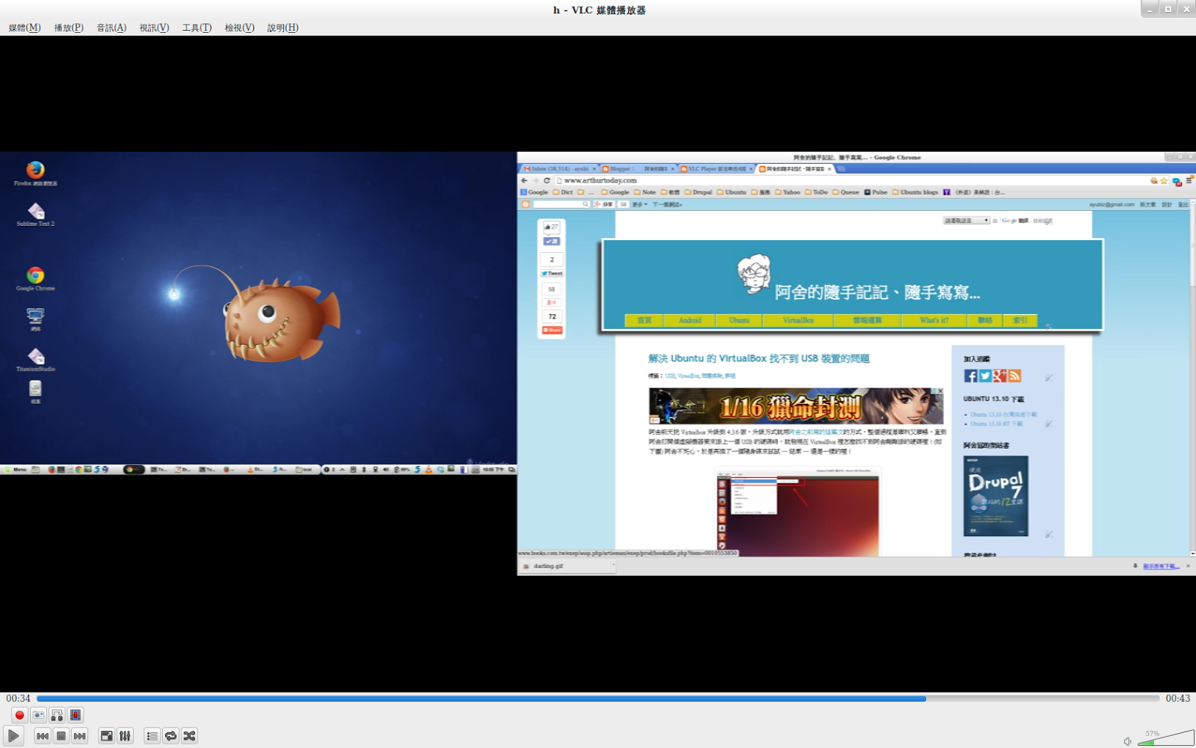Open the 視訊 (Video) menu
The height and width of the screenshot is (748, 1196).
click(x=152, y=27)
